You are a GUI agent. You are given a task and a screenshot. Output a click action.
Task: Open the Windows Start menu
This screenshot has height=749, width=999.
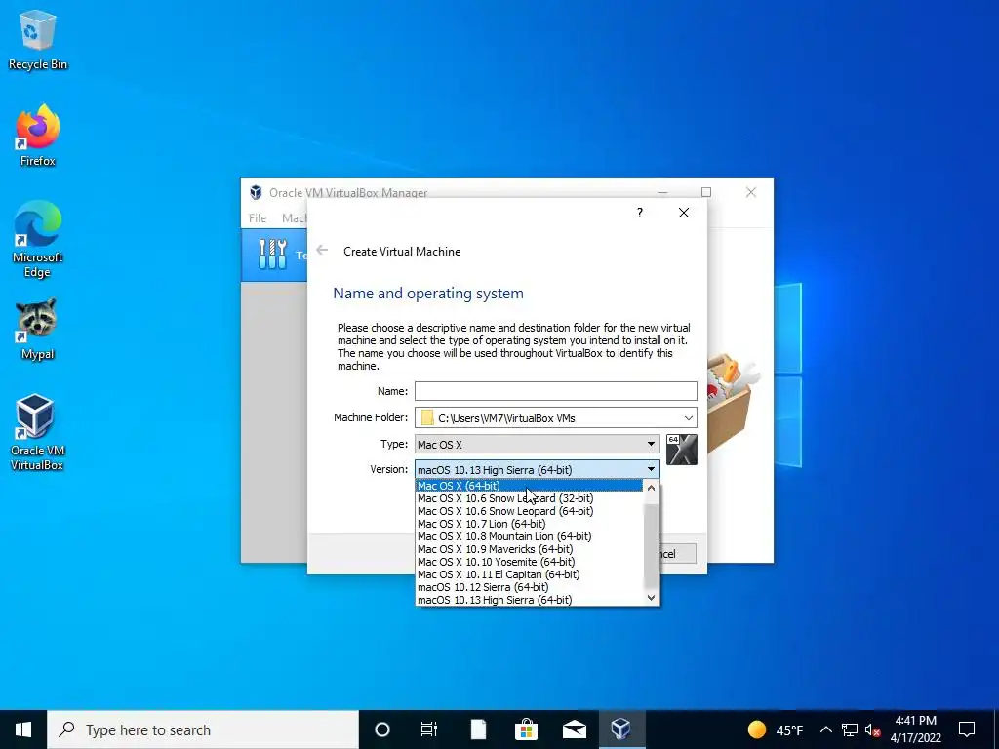pos(23,729)
